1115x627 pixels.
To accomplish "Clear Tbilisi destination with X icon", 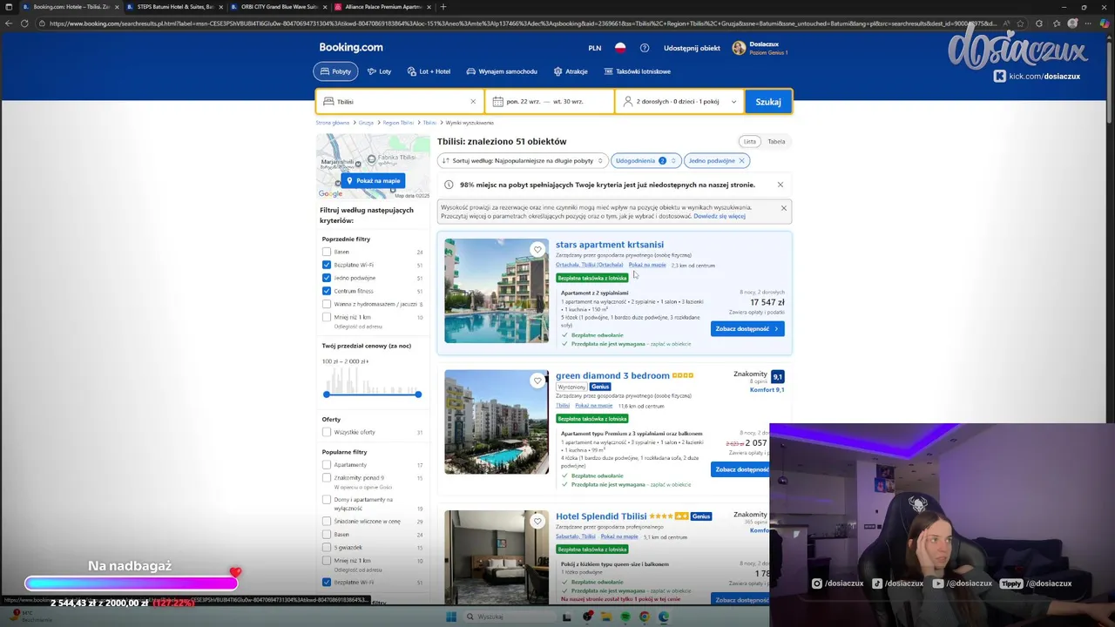I will coord(473,102).
